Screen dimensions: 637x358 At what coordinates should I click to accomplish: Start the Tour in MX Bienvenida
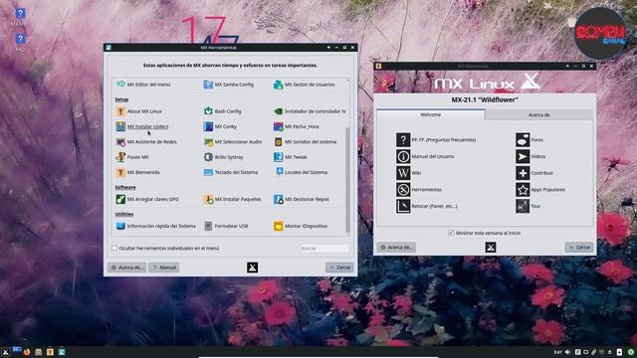coord(529,206)
